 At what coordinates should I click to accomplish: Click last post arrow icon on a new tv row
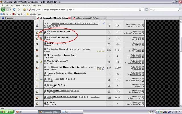(x=143, y=104)
